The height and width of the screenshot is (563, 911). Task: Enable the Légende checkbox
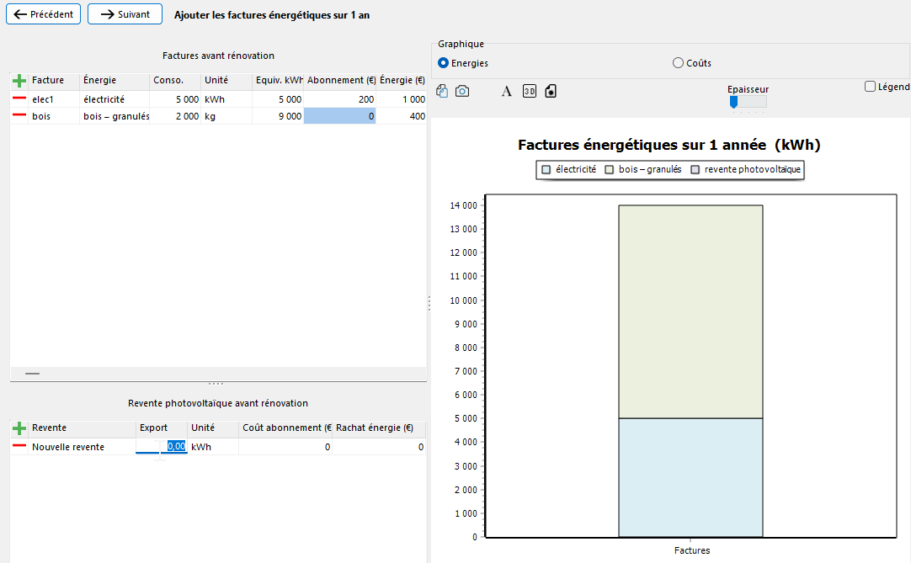click(x=871, y=87)
